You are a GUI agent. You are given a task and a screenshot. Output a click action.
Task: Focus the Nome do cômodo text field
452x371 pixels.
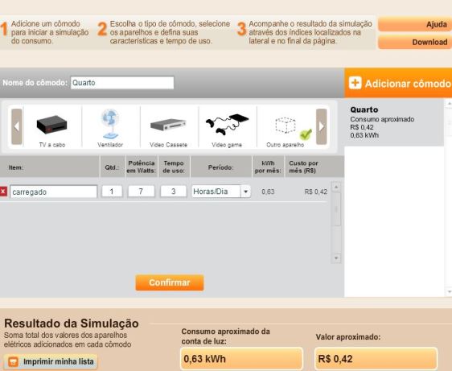122,83
